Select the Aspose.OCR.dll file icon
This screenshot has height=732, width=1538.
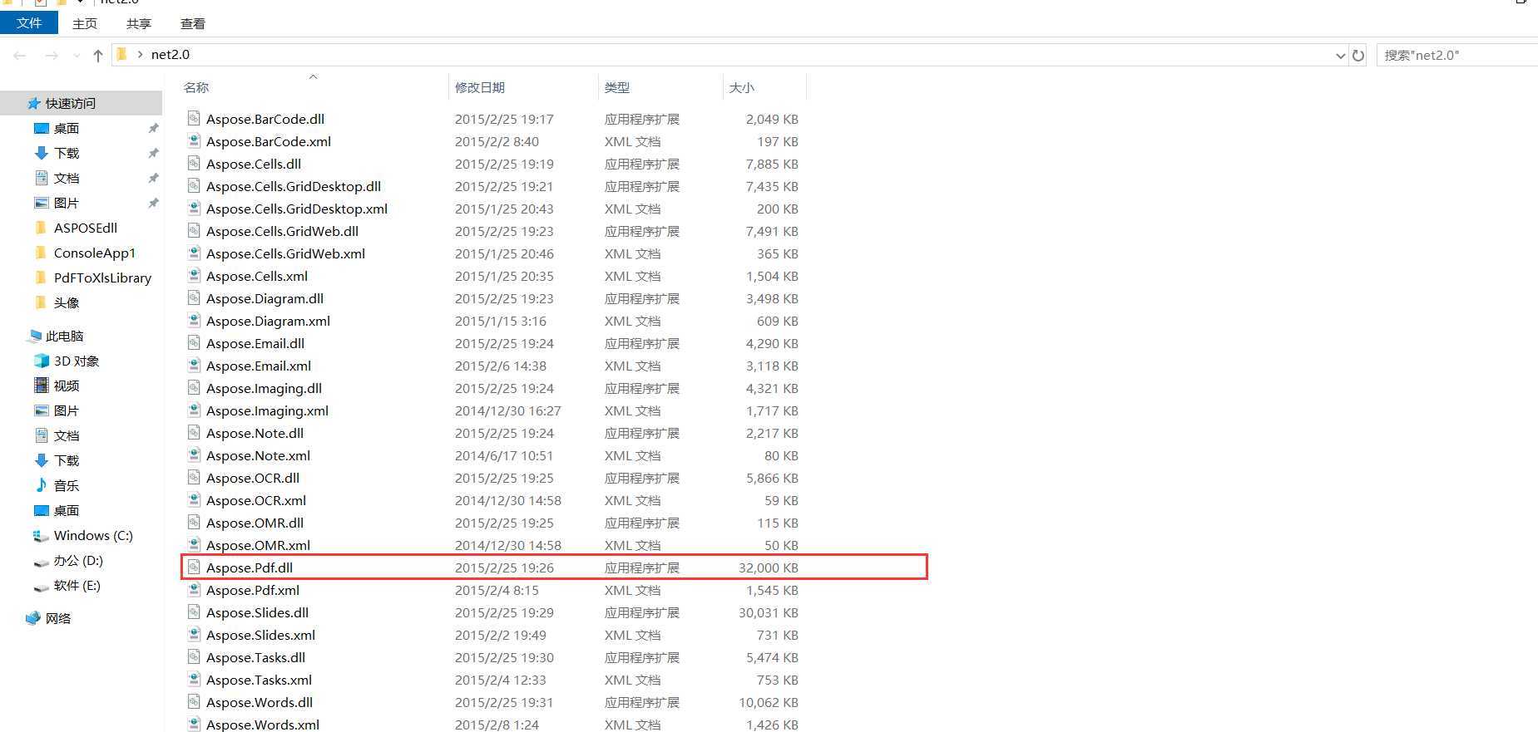tap(194, 477)
